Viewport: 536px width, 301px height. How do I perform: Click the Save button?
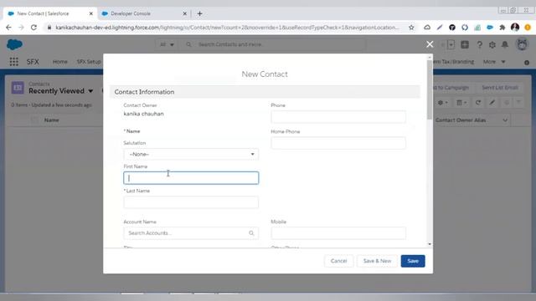click(413, 261)
